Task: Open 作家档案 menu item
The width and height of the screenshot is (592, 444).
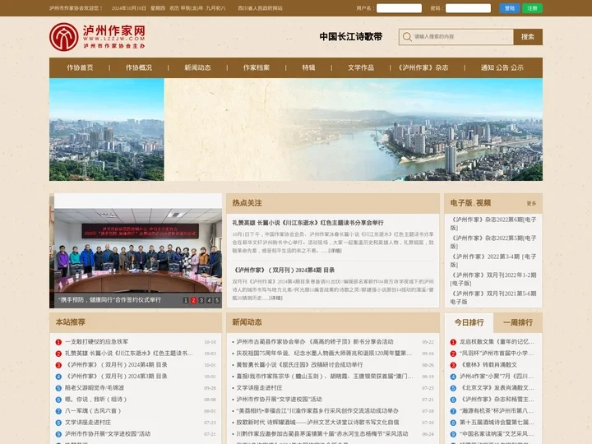Action: point(257,67)
